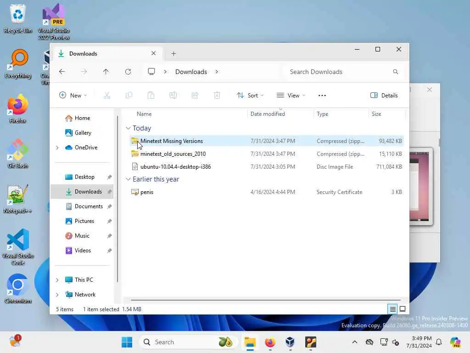Click the PC icon in address bar
Image resolution: width=470 pixels, height=353 pixels.
click(151, 72)
